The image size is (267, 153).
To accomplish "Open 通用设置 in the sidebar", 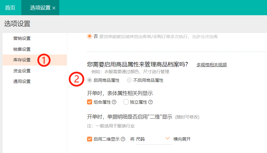I will pos(22,82).
